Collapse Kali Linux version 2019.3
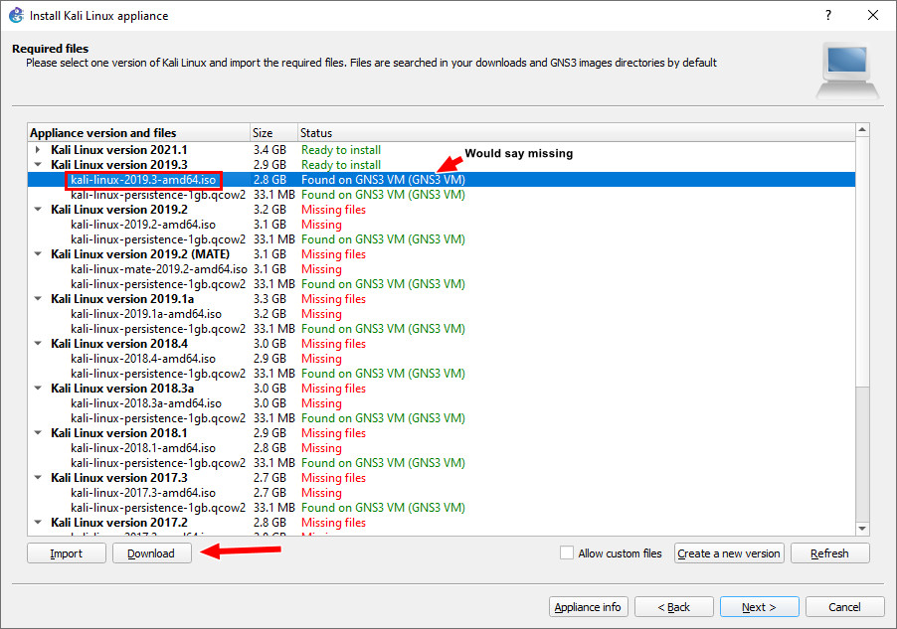The image size is (897, 629). point(38,164)
